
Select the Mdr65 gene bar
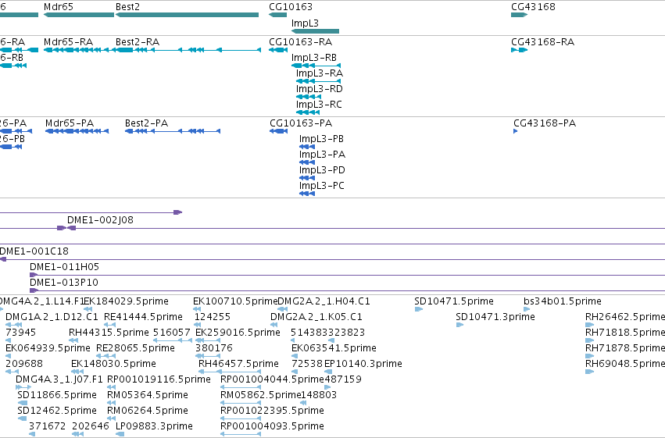[x=79, y=15]
